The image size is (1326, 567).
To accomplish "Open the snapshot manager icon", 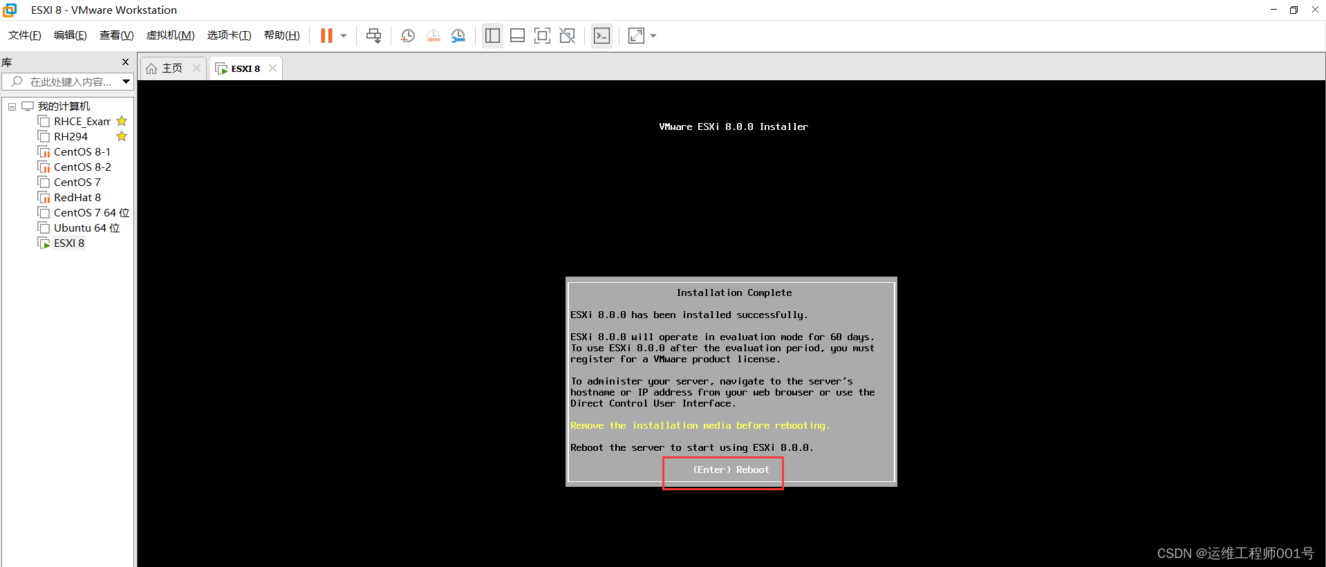I will (x=458, y=36).
